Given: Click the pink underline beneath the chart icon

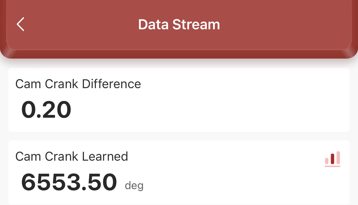Looking at the screenshot, I should click(332, 166).
